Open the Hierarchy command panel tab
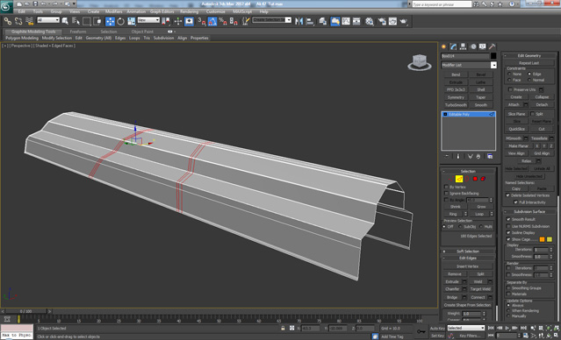 (464, 46)
